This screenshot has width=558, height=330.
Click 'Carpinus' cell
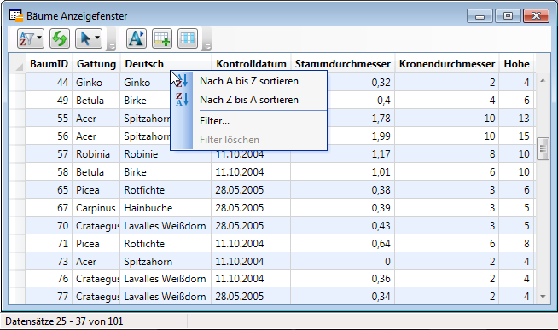pos(96,208)
